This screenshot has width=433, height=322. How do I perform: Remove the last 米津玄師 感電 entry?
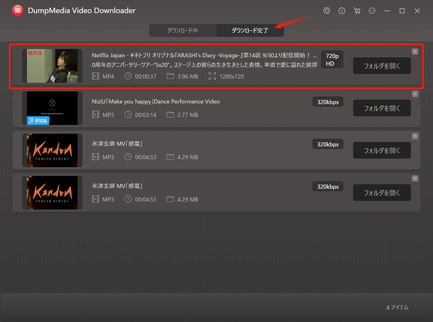point(415,179)
